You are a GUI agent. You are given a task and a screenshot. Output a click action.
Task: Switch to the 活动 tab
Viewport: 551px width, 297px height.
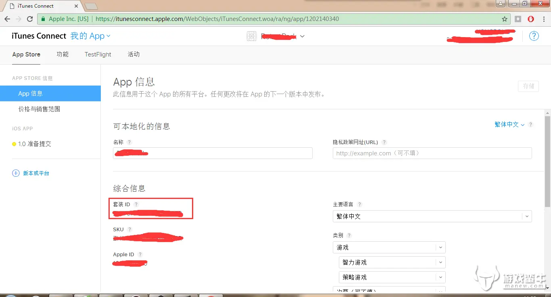point(134,54)
